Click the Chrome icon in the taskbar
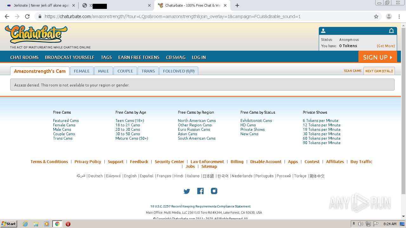406x228 pixels. (x=57, y=224)
